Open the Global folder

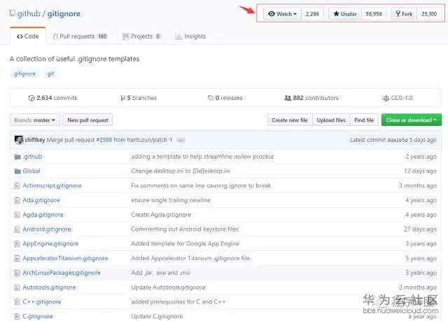(31, 171)
